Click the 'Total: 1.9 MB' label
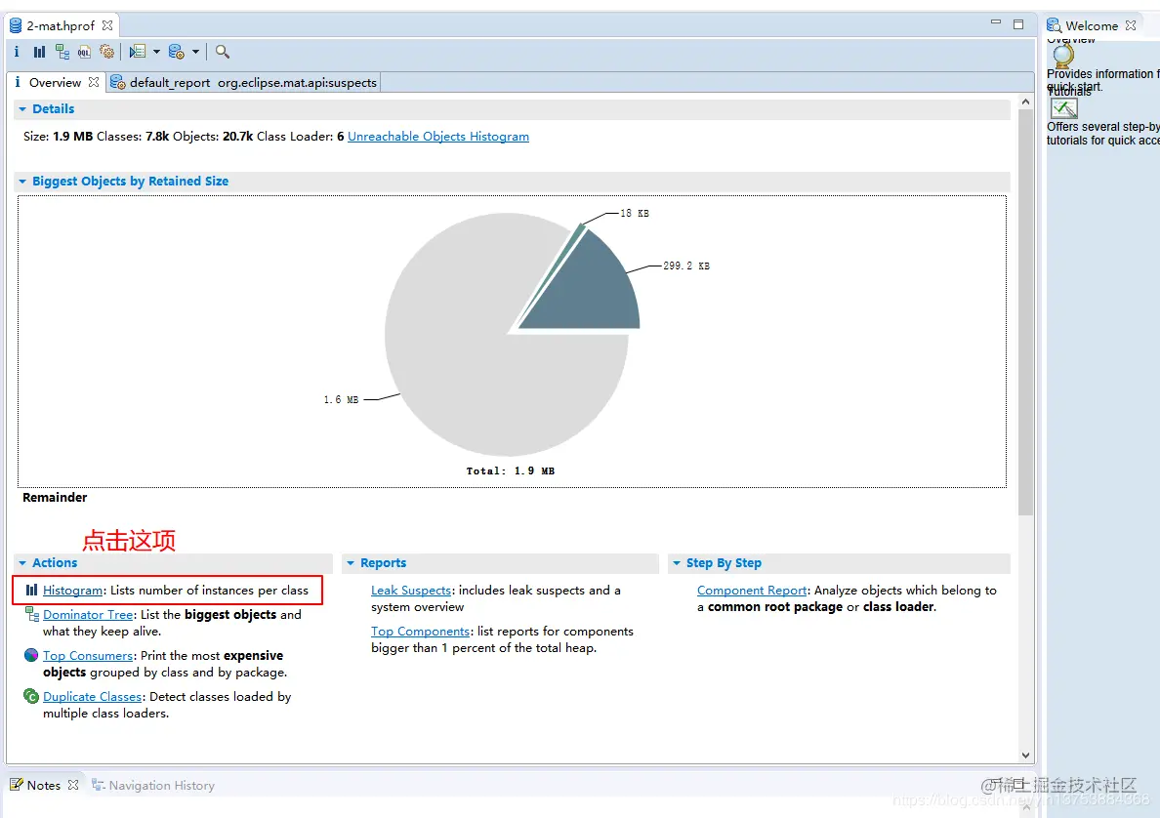This screenshot has height=818, width=1160. (511, 471)
